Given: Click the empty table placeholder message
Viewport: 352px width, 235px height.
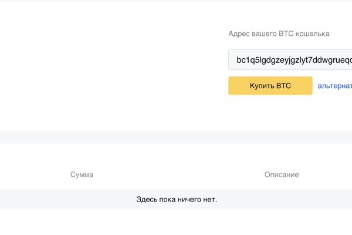Looking at the screenshot, I should (176, 199).
